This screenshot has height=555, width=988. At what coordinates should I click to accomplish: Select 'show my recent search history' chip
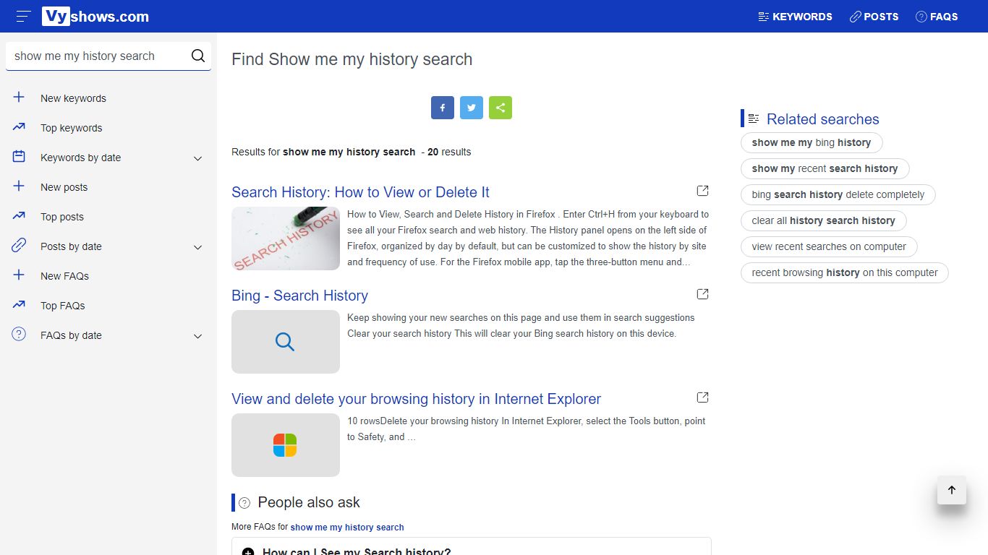[x=825, y=168]
